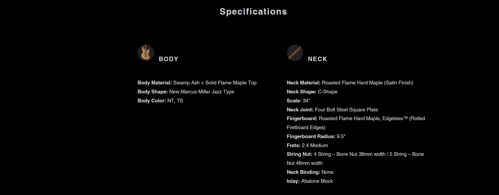The height and width of the screenshot is (195, 499).
Task: Click the Body Color label
Action: coord(151,101)
